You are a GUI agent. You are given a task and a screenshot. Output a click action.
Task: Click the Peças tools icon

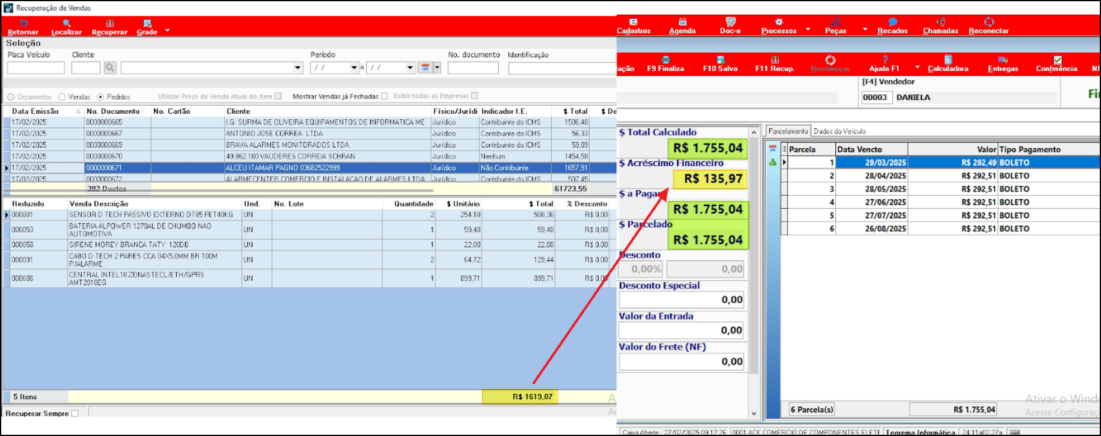(835, 21)
